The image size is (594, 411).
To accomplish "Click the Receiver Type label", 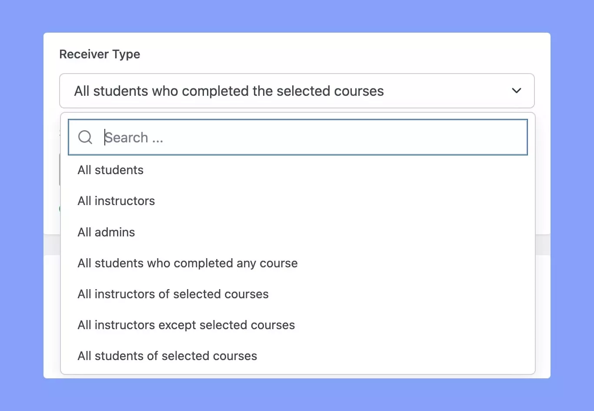I will (100, 54).
